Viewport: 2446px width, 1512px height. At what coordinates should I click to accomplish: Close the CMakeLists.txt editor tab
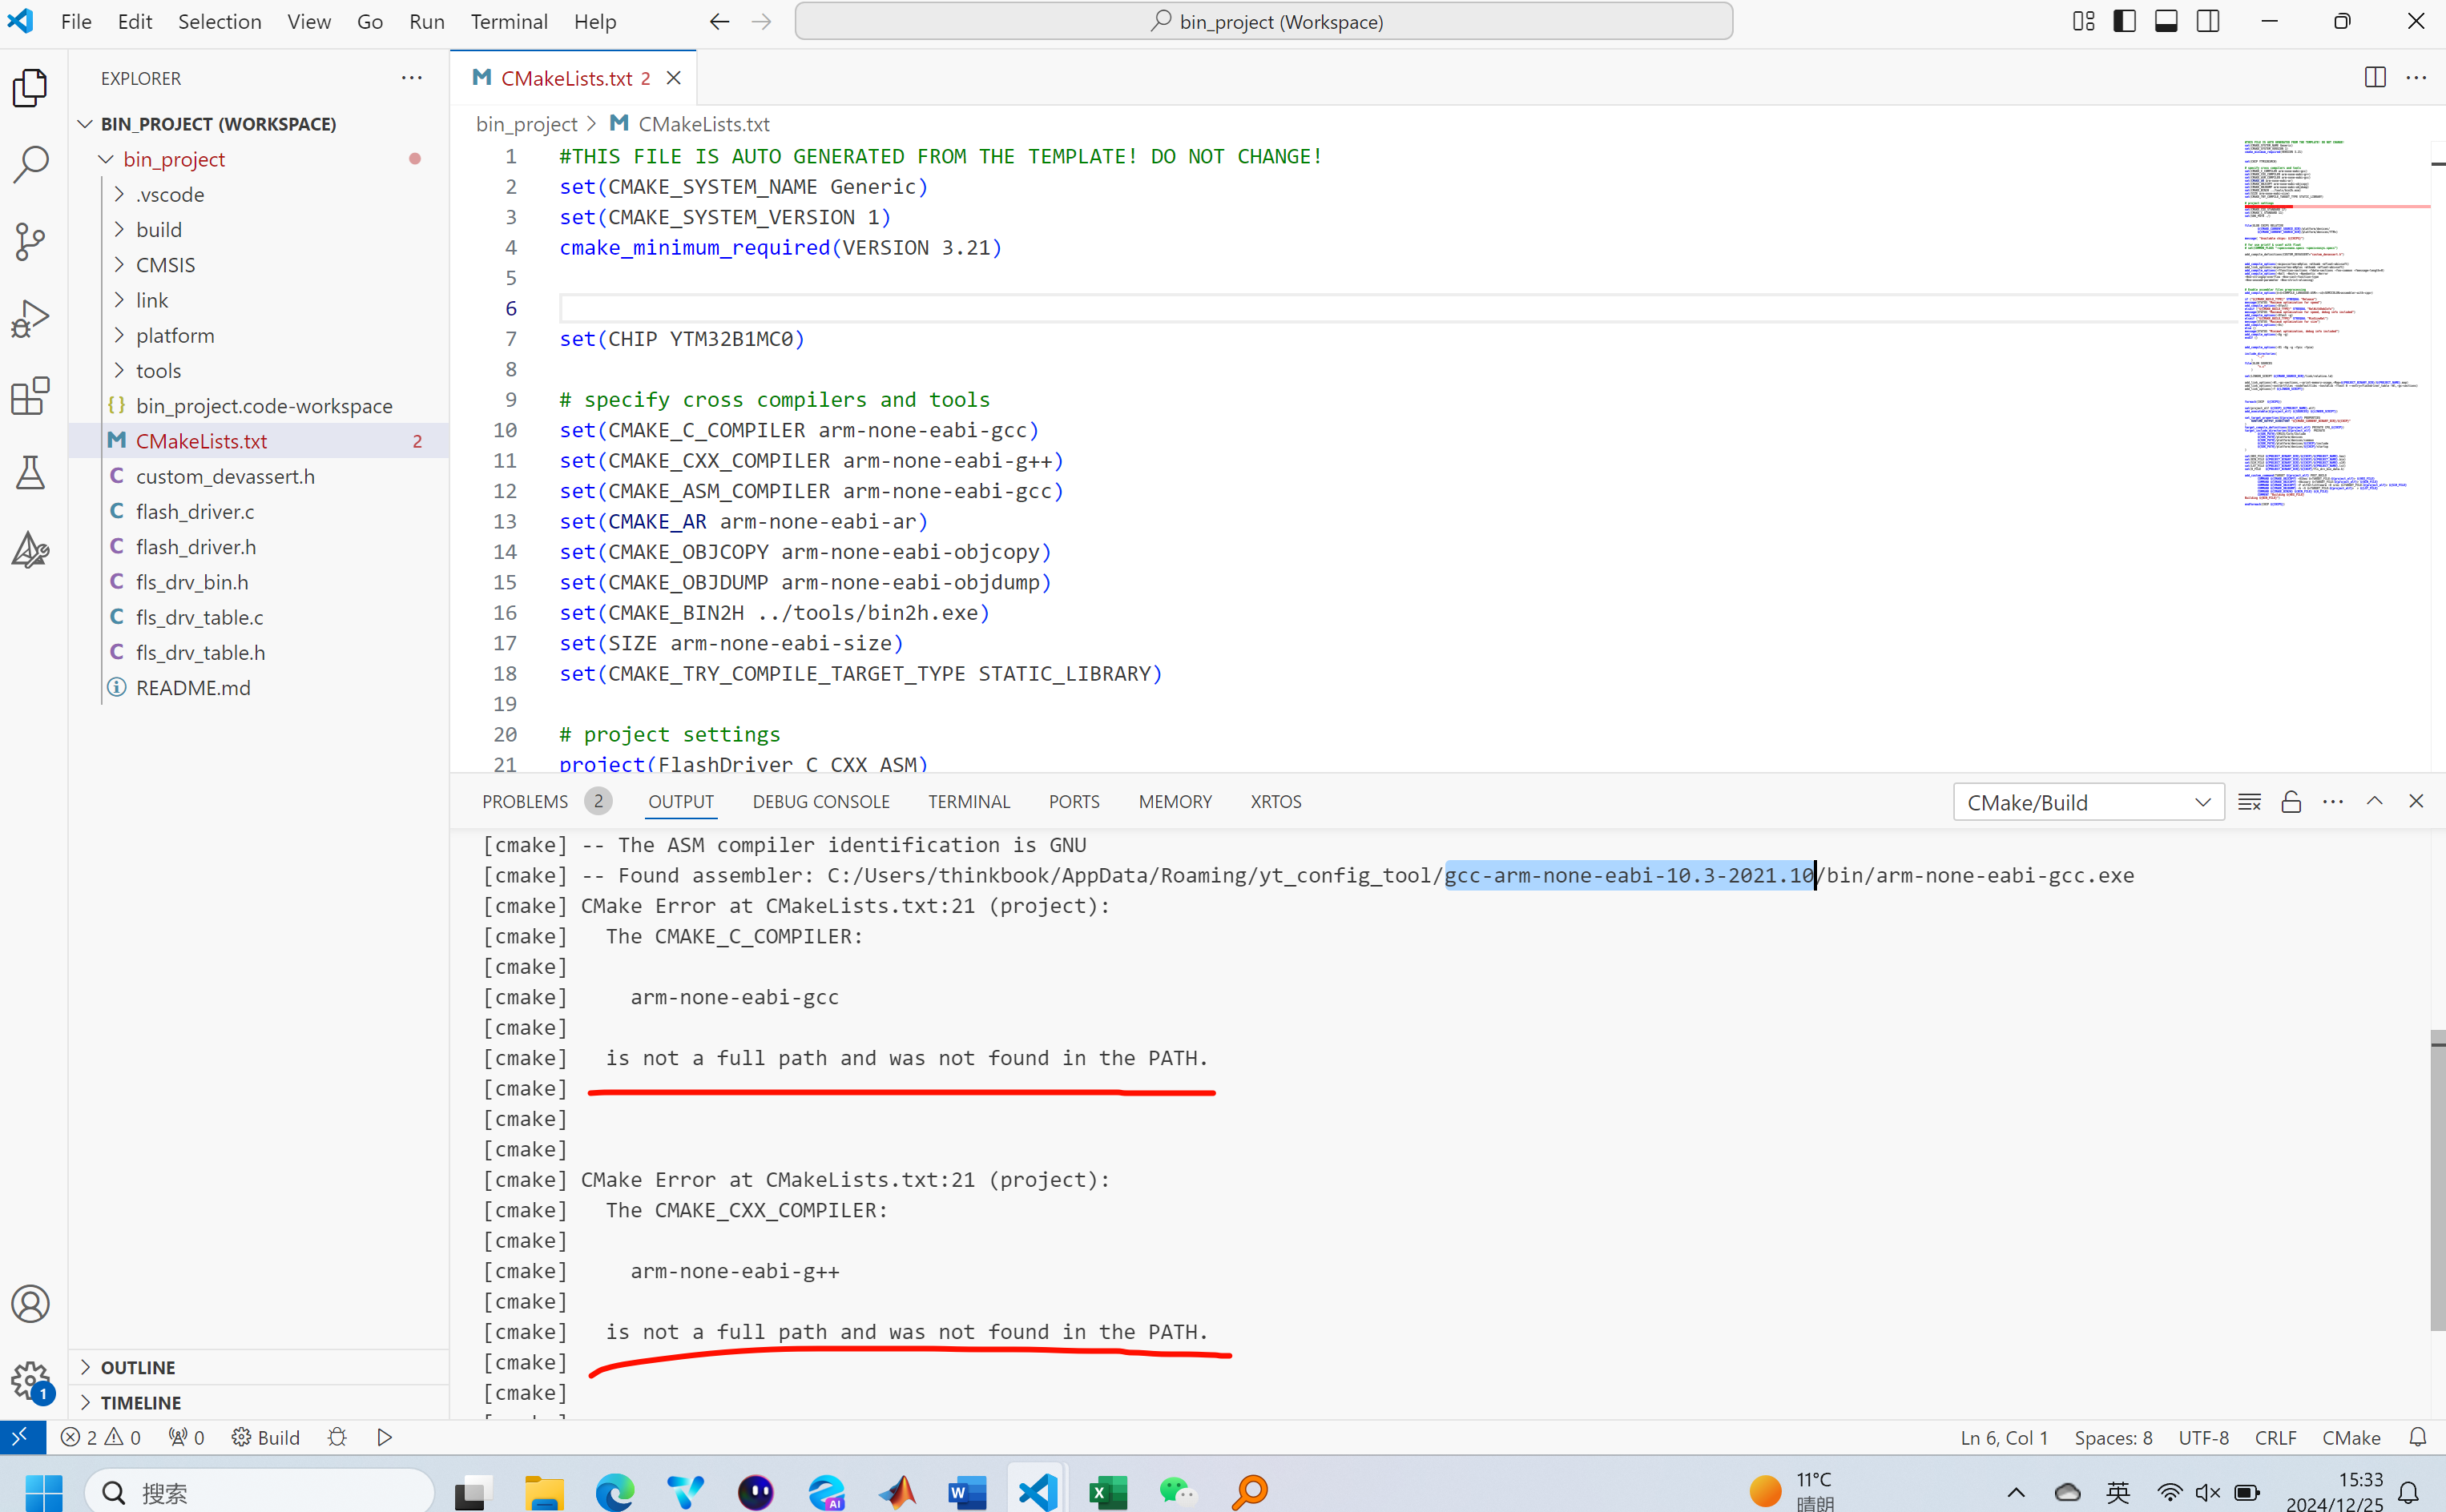(x=675, y=78)
